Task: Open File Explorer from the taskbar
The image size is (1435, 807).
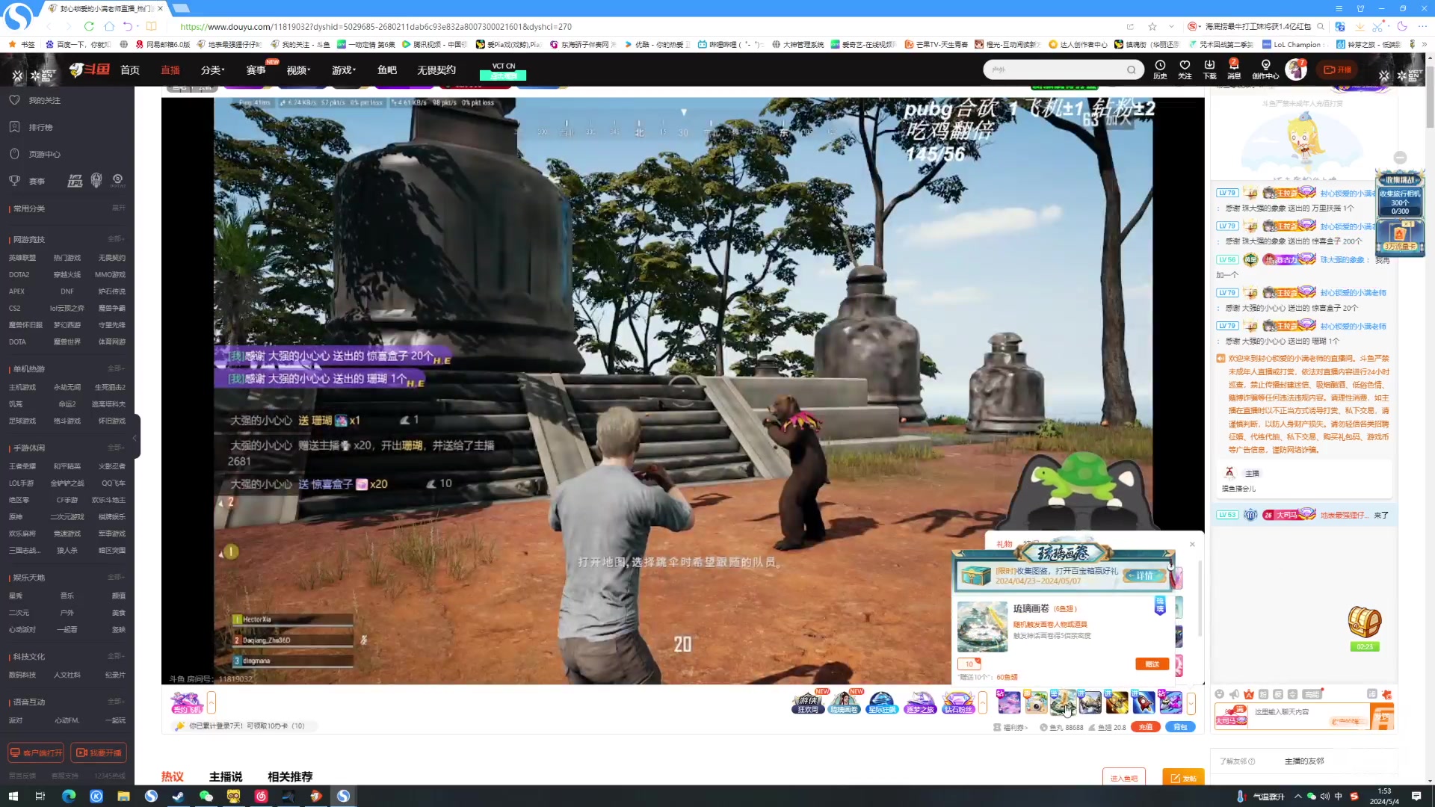Action: point(124,796)
